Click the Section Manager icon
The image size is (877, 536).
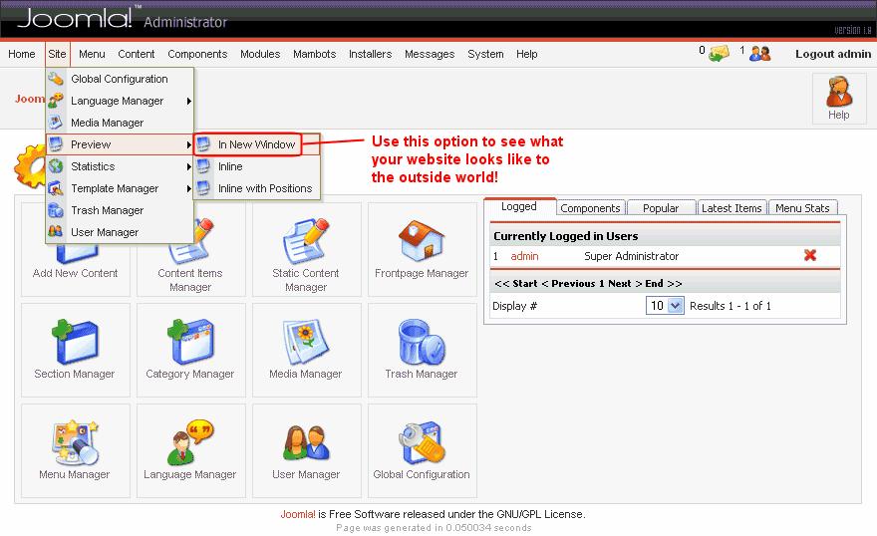pyautogui.click(x=75, y=342)
